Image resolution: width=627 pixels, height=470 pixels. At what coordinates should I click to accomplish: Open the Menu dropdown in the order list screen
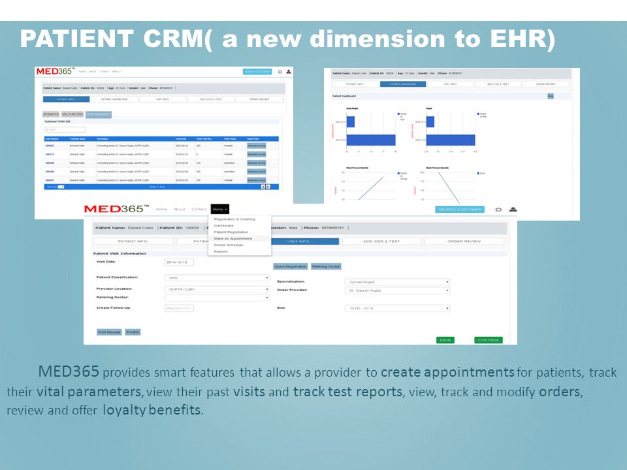pyautogui.click(x=116, y=72)
